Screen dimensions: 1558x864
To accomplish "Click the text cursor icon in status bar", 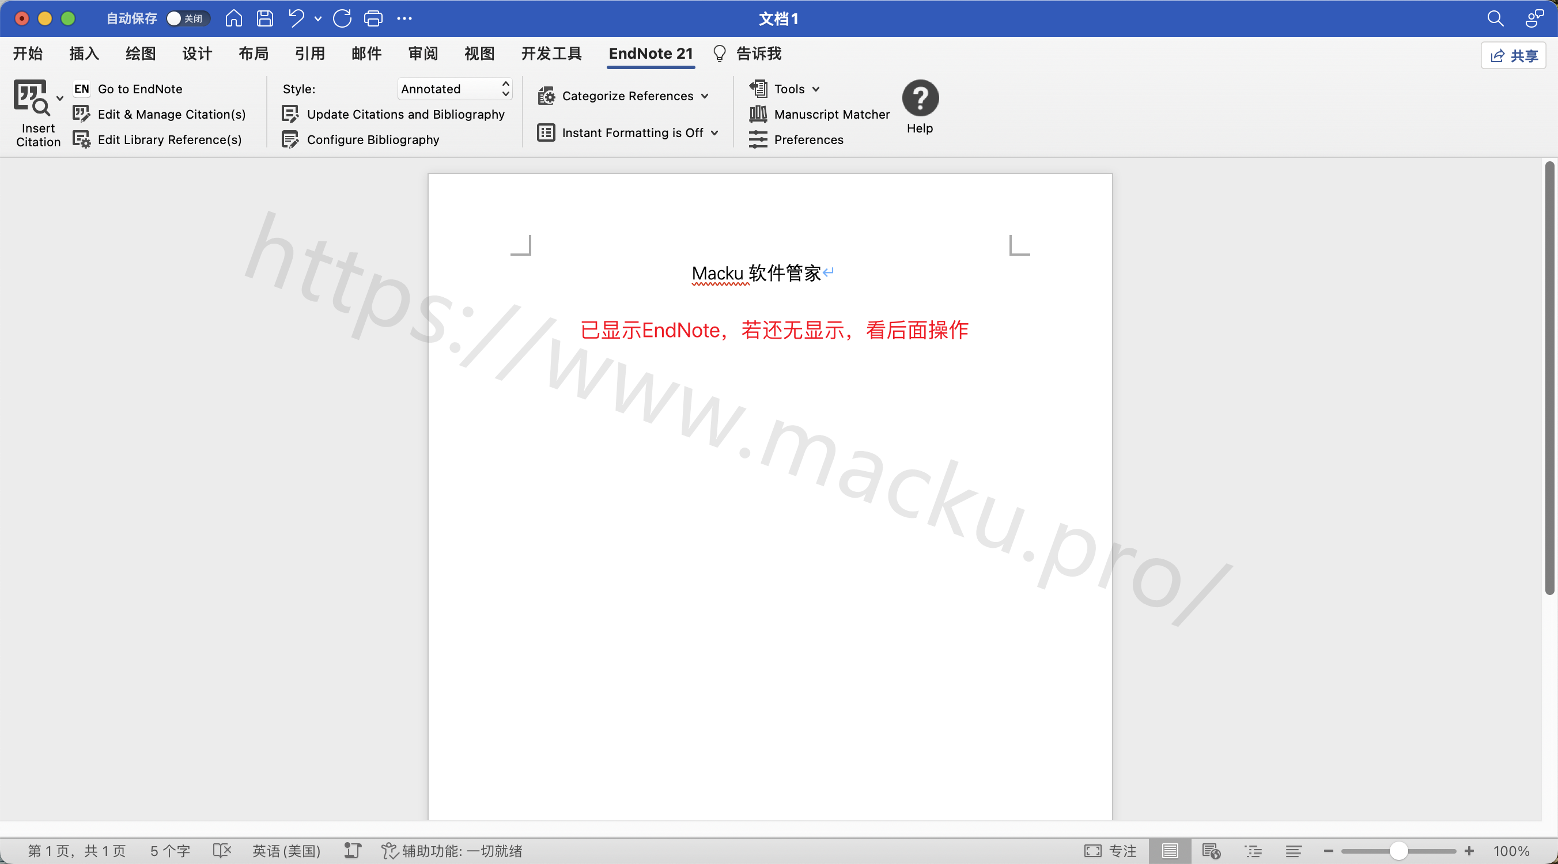I will [353, 851].
